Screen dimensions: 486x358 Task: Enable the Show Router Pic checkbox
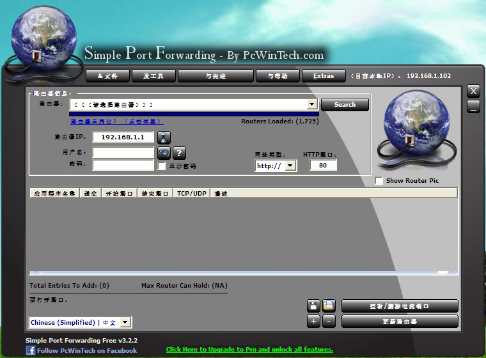(x=379, y=181)
